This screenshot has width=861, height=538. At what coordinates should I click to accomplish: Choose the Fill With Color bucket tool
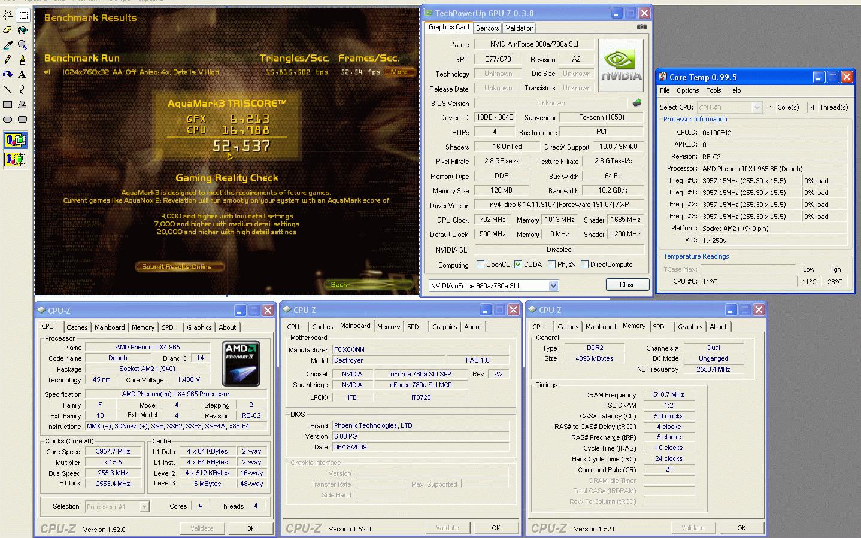(x=23, y=29)
